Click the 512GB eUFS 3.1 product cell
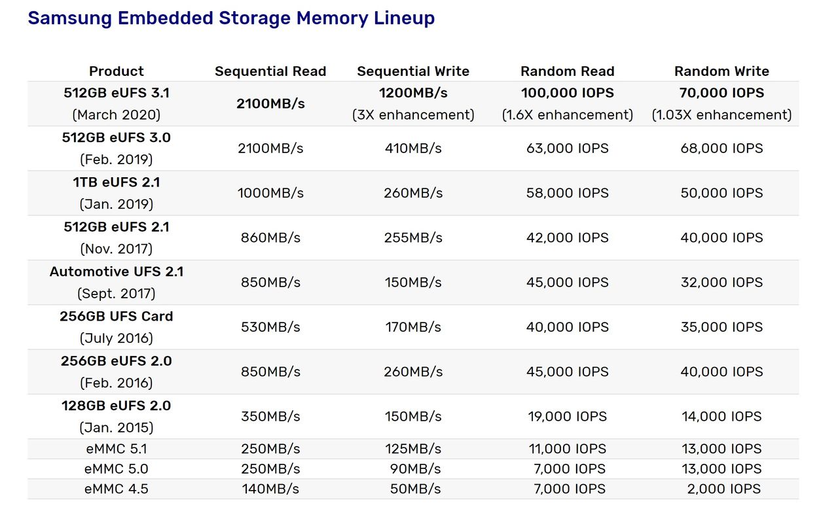This screenshot has width=838, height=507. coord(117,103)
